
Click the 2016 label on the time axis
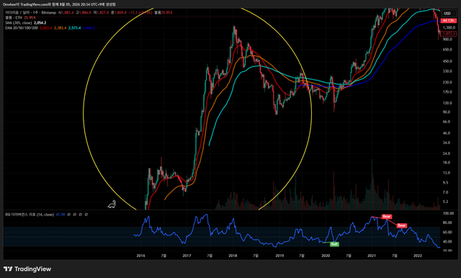click(x=141, y=256)
